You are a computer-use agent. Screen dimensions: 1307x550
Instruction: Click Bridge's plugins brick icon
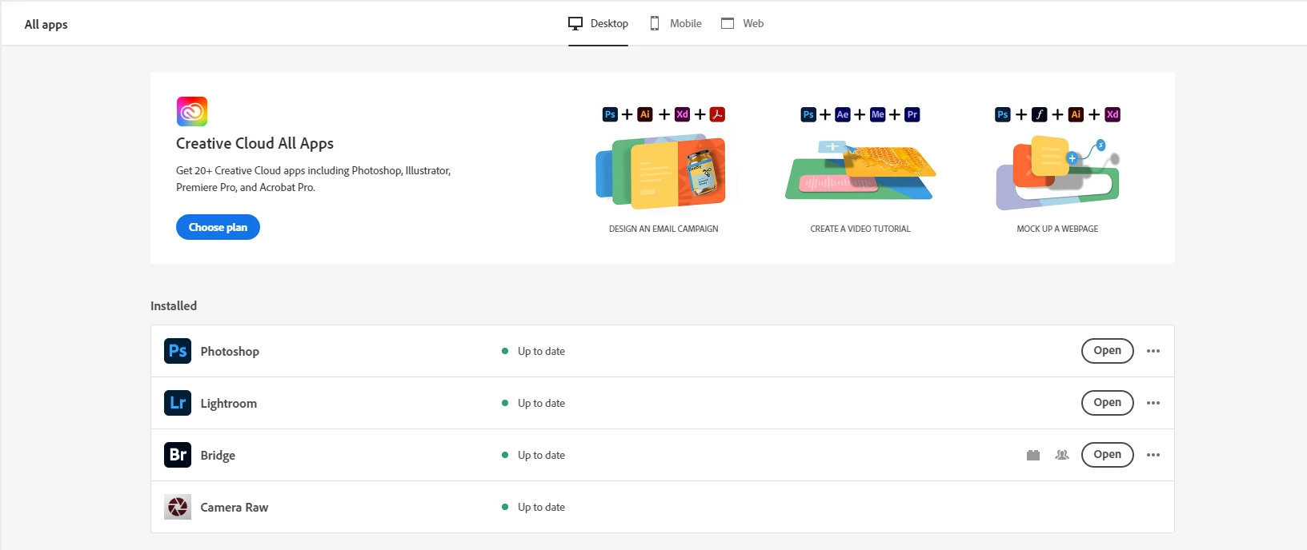tap(1033, 455)
